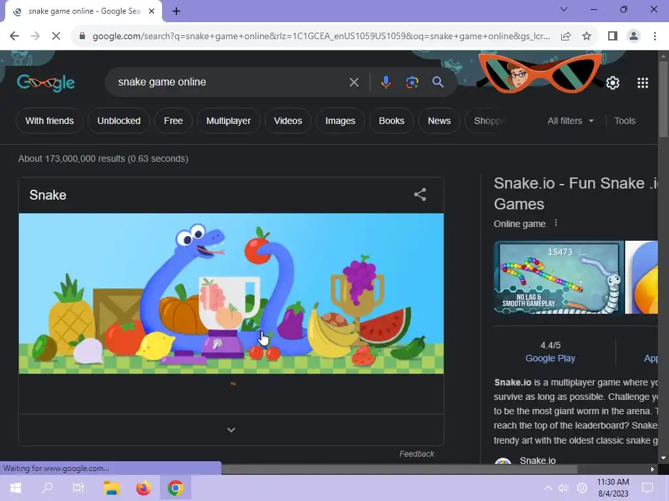Search by image with Google Lens

[412, 82]
